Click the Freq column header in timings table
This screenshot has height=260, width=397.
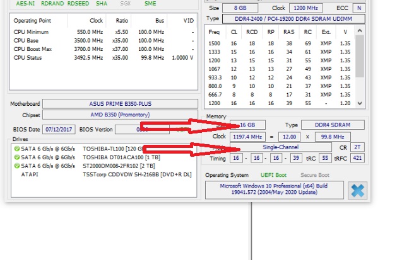[x=214, y=32]
